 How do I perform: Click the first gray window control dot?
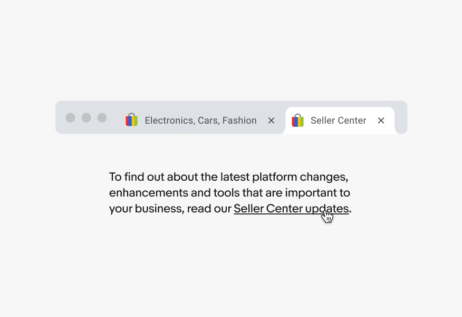pyautogui.click(x=70, y=117)
